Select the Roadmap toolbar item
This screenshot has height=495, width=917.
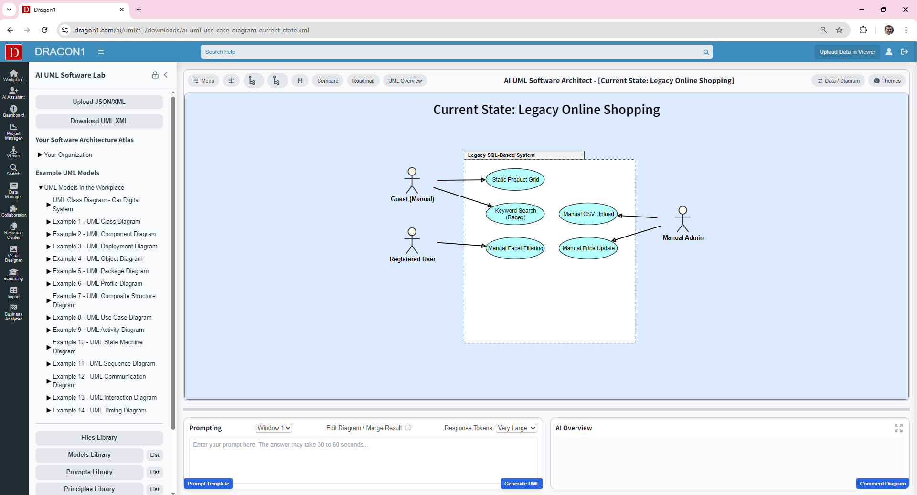(363, 81)
